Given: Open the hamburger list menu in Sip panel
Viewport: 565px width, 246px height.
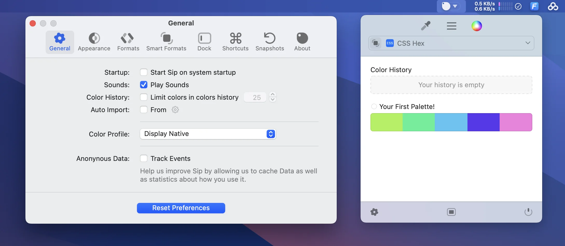Looking at the screenshot, I should pyautogui.click(x=452, y=26).
